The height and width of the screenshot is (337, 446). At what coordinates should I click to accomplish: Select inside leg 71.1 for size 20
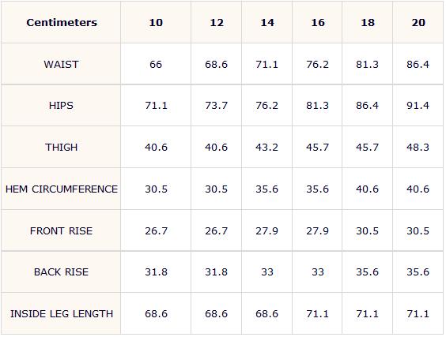[x=418, y=314]
